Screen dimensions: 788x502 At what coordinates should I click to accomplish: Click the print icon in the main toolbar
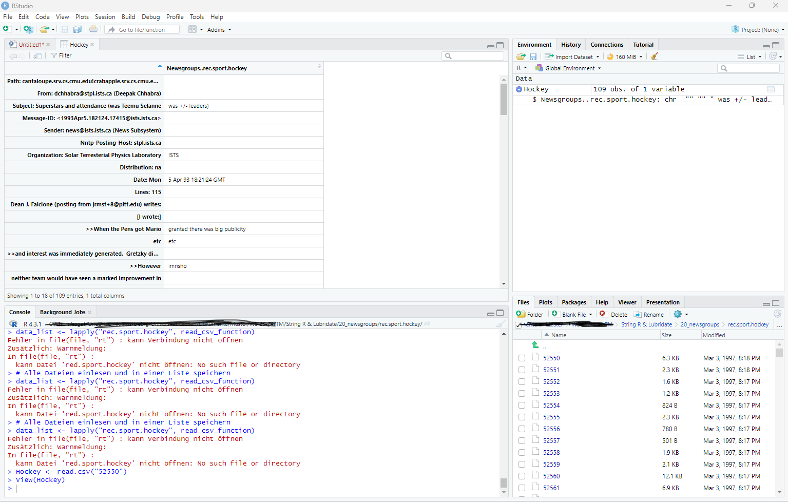tap(93, 30)
